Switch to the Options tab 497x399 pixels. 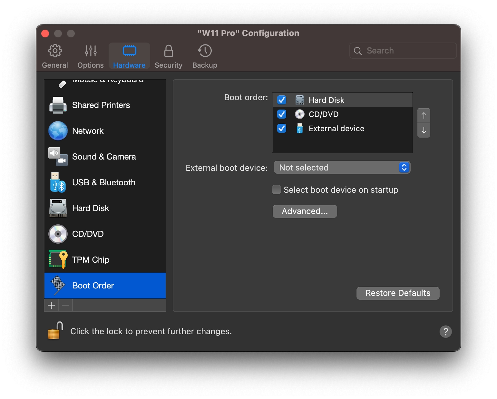(91, 56)
